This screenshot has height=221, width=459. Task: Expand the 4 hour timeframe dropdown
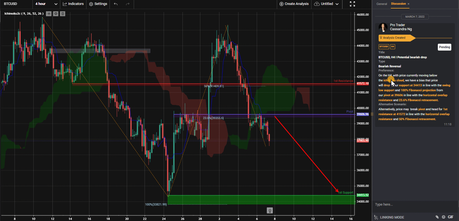pyautogui.click(x=46, y=4)
